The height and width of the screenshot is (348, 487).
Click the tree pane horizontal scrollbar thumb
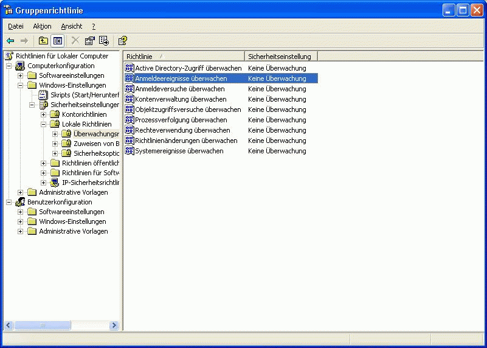point(43,325)
